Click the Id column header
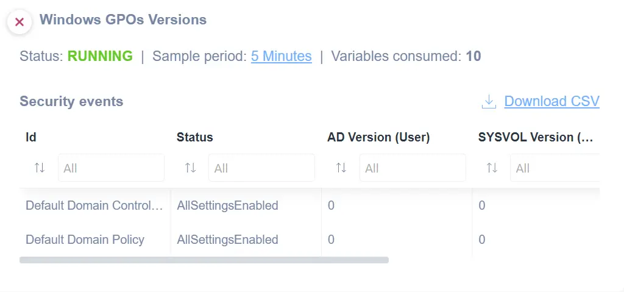624x292 pixels. (31, 137)
